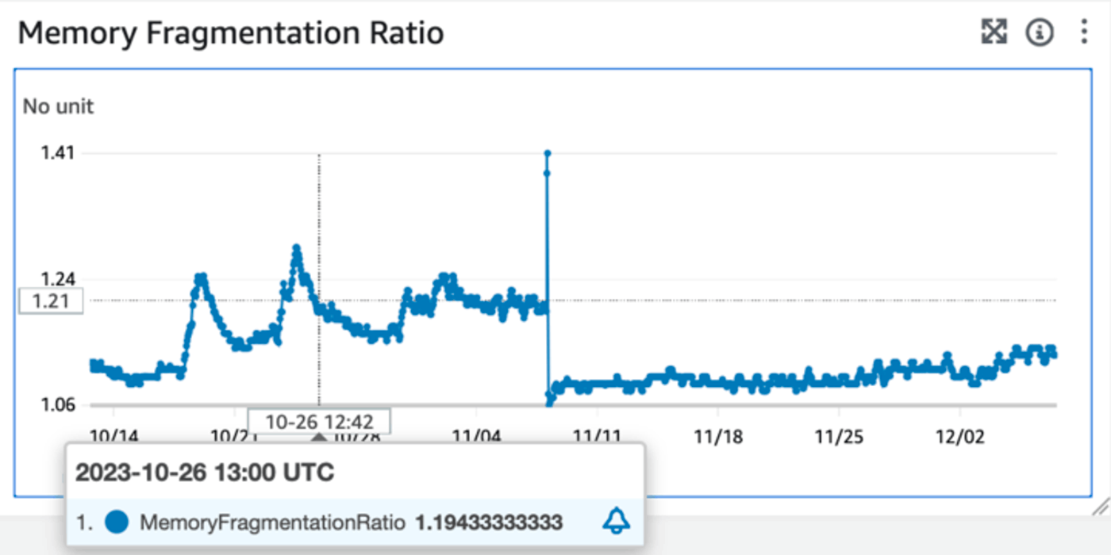Click the 11/18 x-axis date label
This screenshot has width=1111, height=555.
pyautogui.click(x=717, y=437)
